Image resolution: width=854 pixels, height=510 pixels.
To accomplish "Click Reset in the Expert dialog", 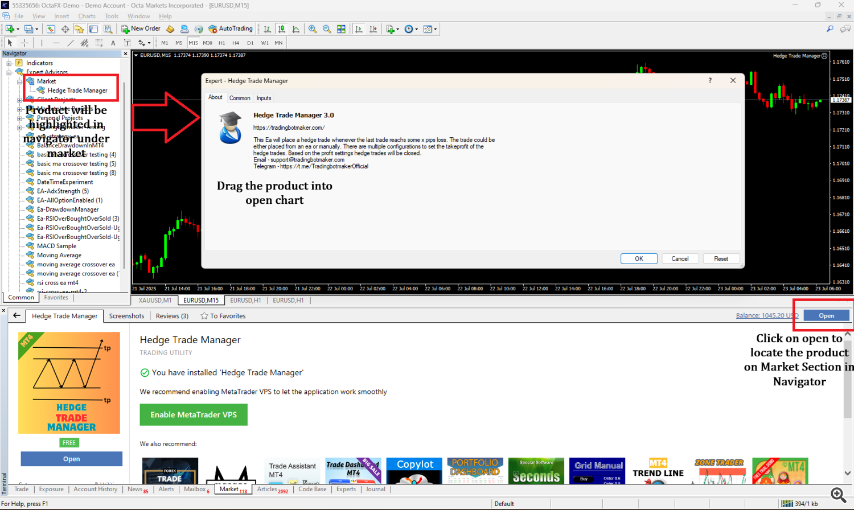I will click(721, 258).
